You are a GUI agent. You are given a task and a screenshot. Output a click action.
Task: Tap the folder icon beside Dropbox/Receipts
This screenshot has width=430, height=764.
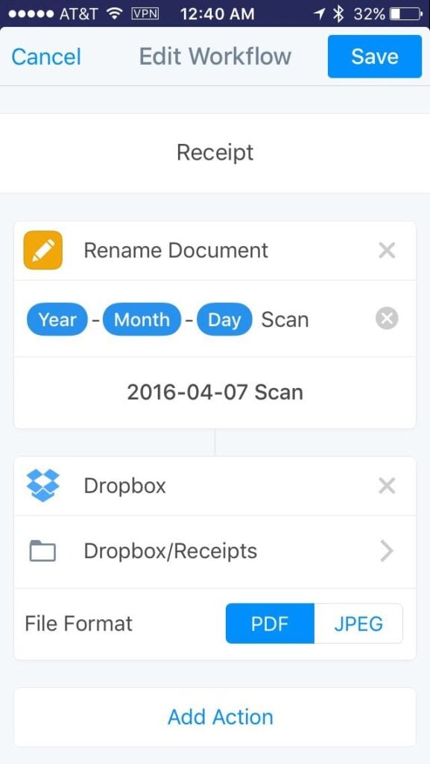(42, 551)
